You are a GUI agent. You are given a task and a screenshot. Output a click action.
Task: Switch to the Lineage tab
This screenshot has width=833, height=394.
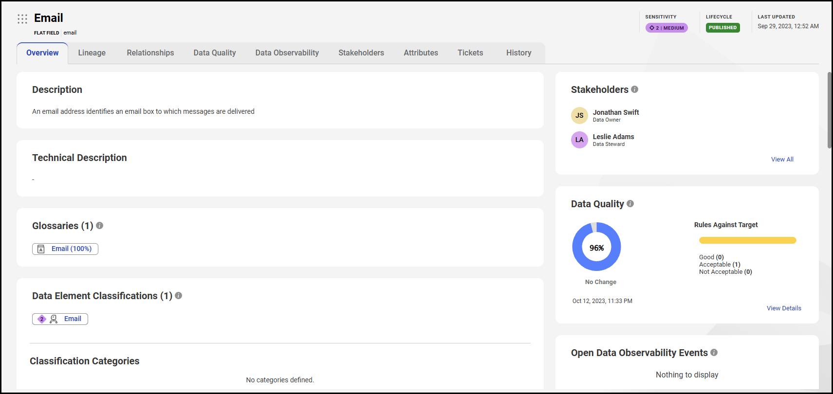(x=92, y=53)
